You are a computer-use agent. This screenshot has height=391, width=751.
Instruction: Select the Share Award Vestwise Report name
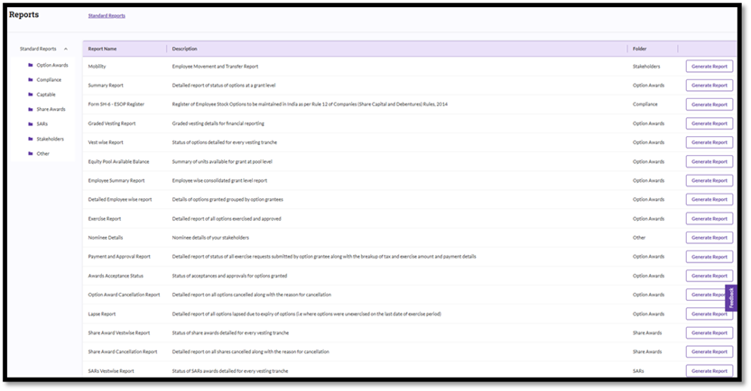click(119, 332)
